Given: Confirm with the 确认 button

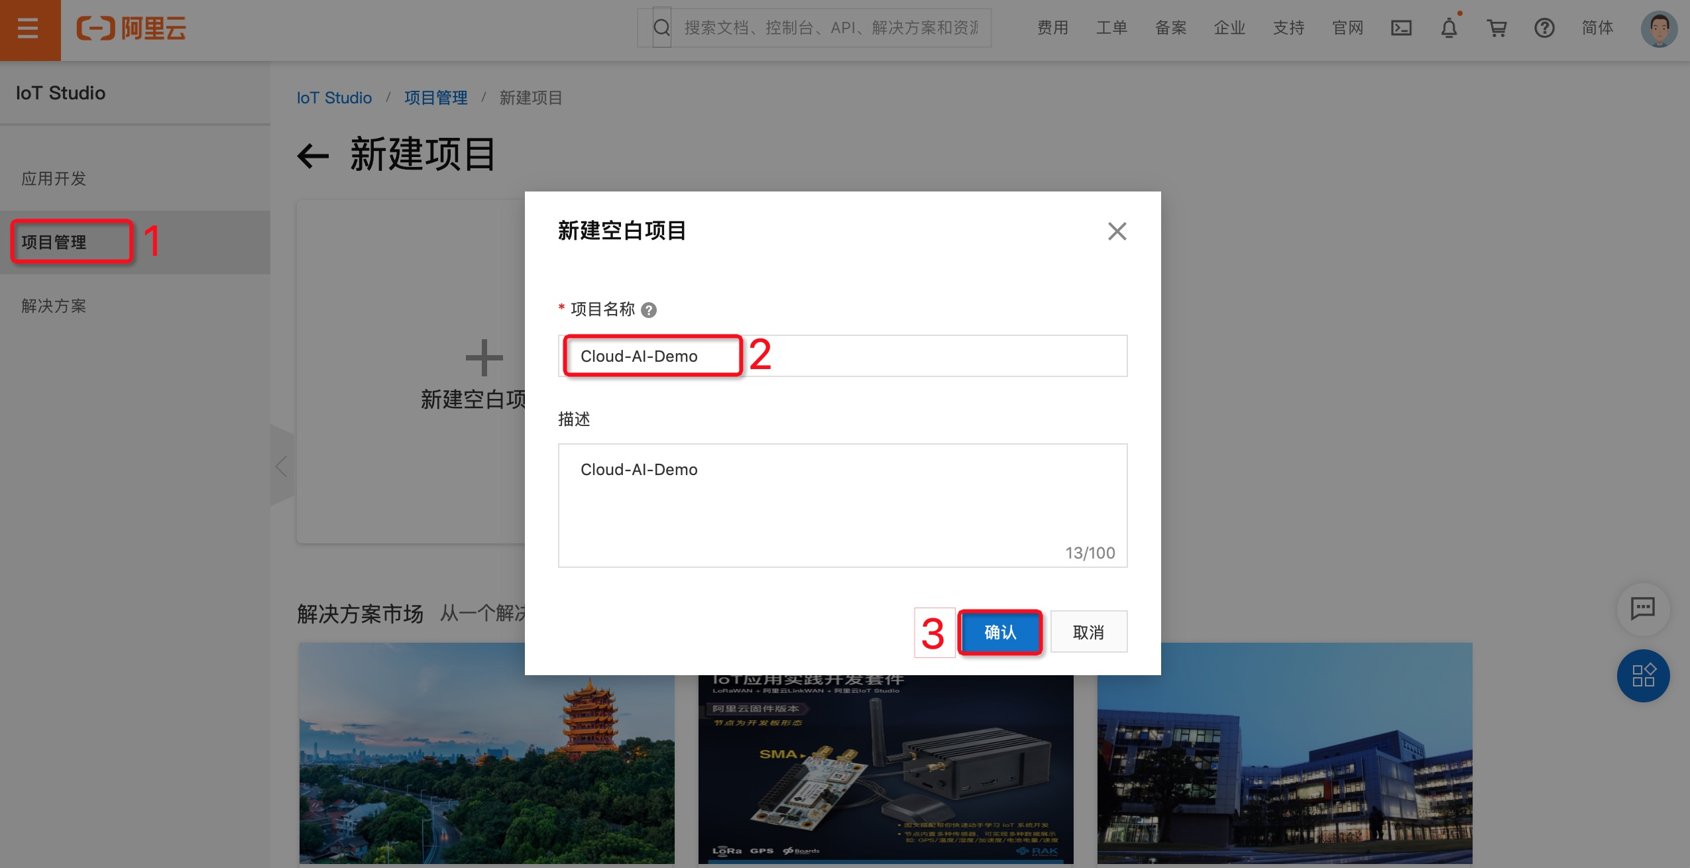Looking at the screenshot, I should [1000, 632].
